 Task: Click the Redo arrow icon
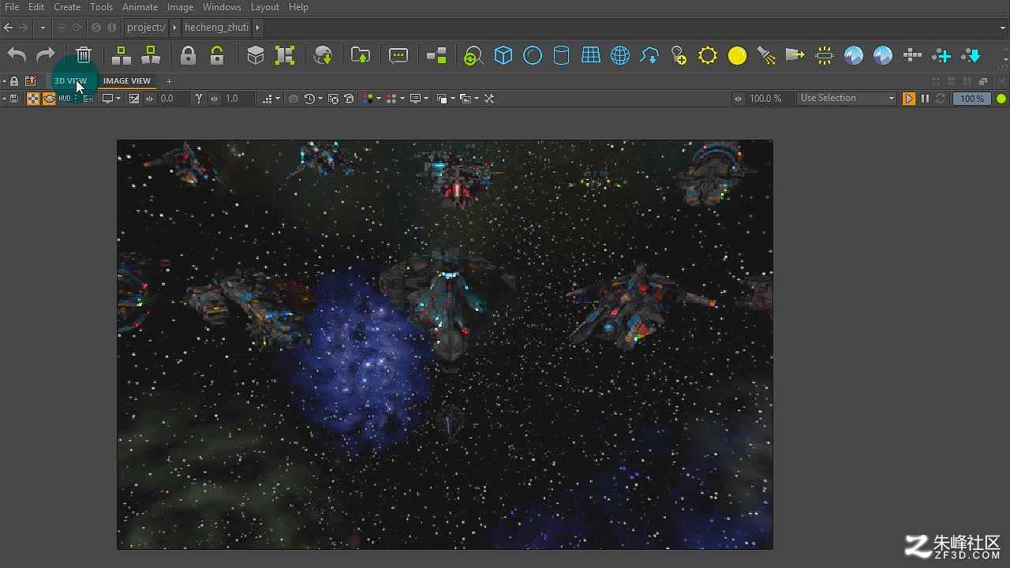pyautogui.click(x=46, y=55)
